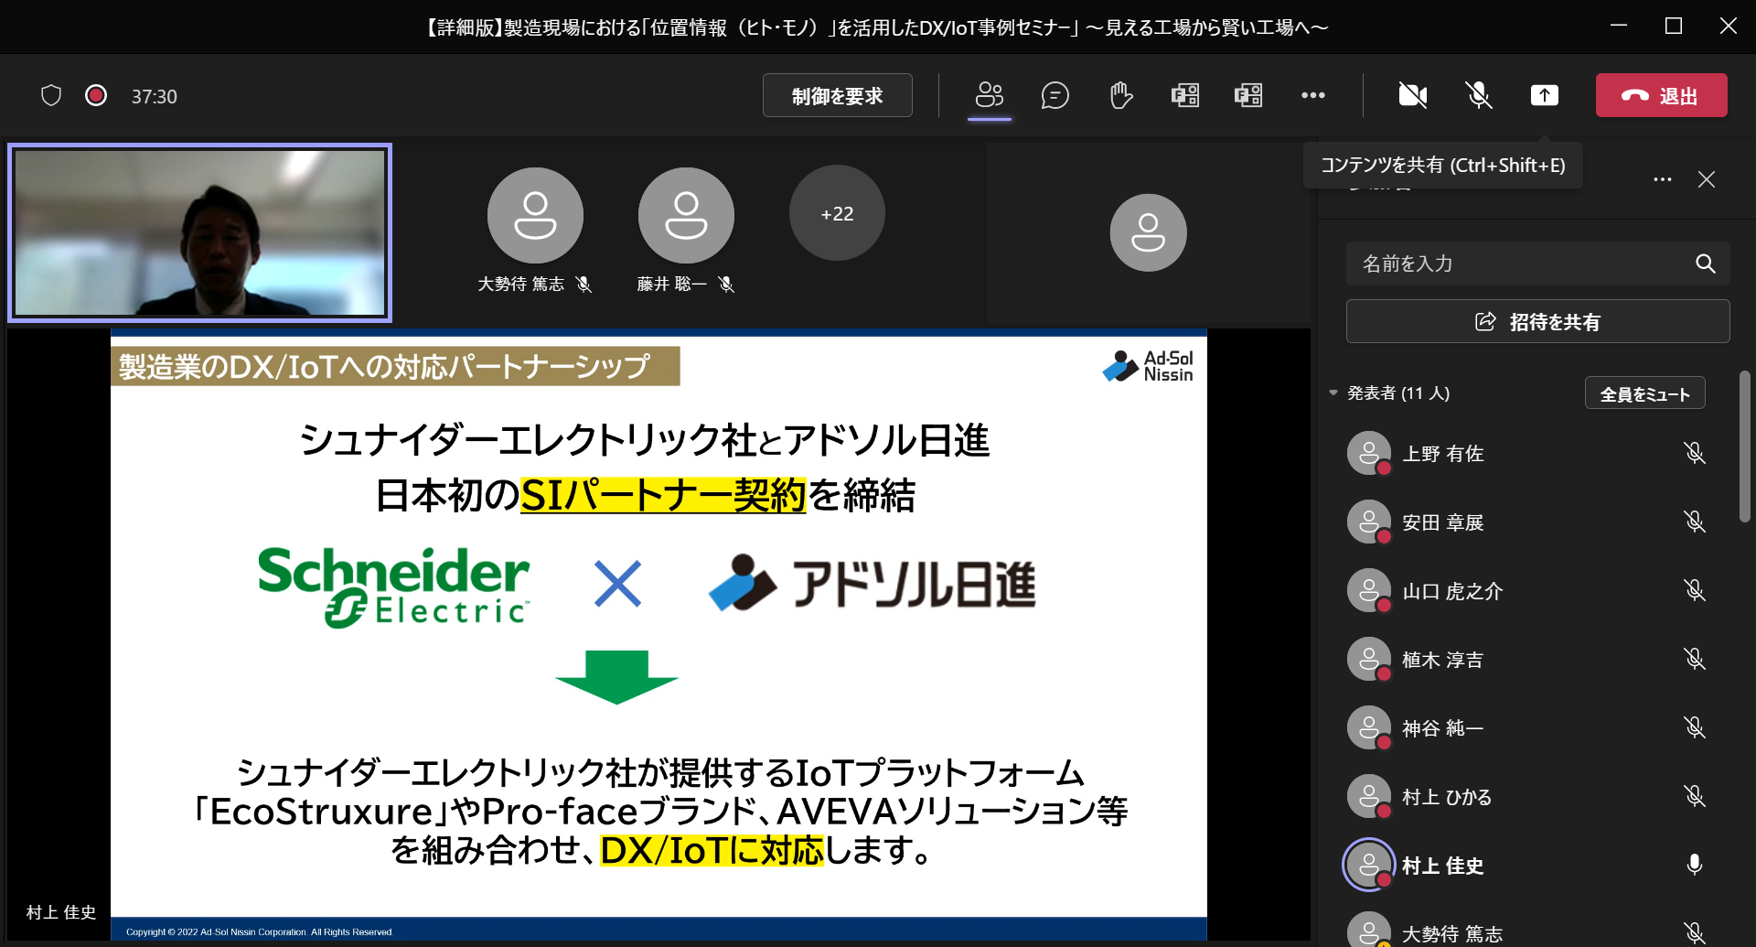Image resolution: width=1756 pixels, height=947 pixels.
Task: Open the first breakout rooms icon
Action: pyautogui.click(x=1185, y=95)
